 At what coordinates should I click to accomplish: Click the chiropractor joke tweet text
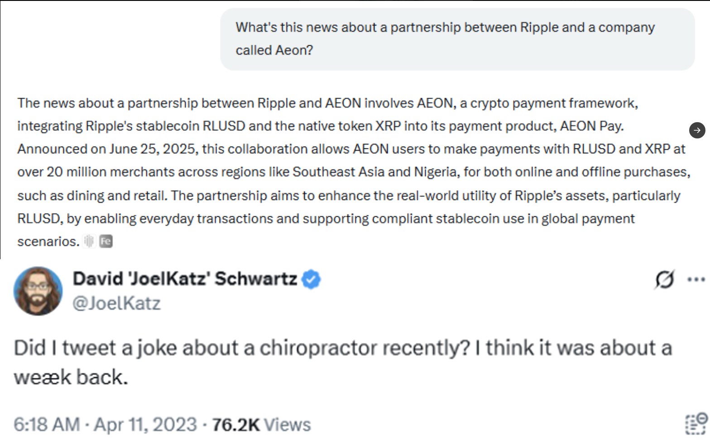pos(343,362)
